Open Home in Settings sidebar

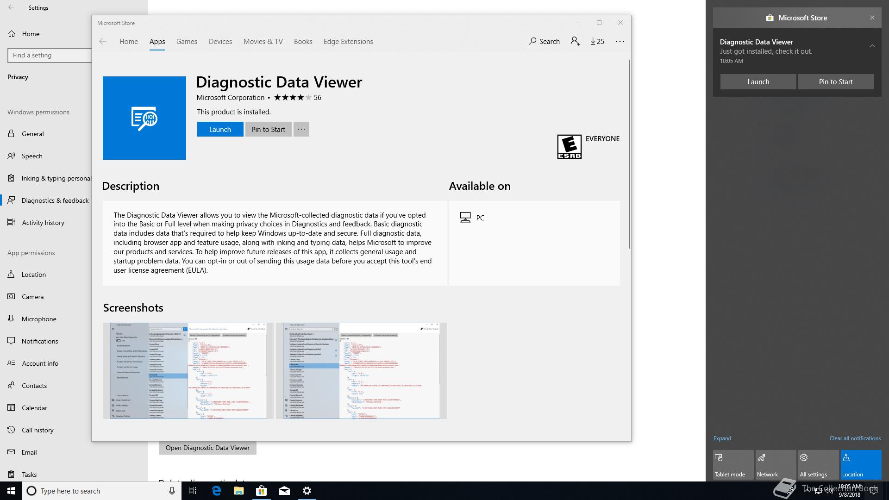click(x=31, y=34)
